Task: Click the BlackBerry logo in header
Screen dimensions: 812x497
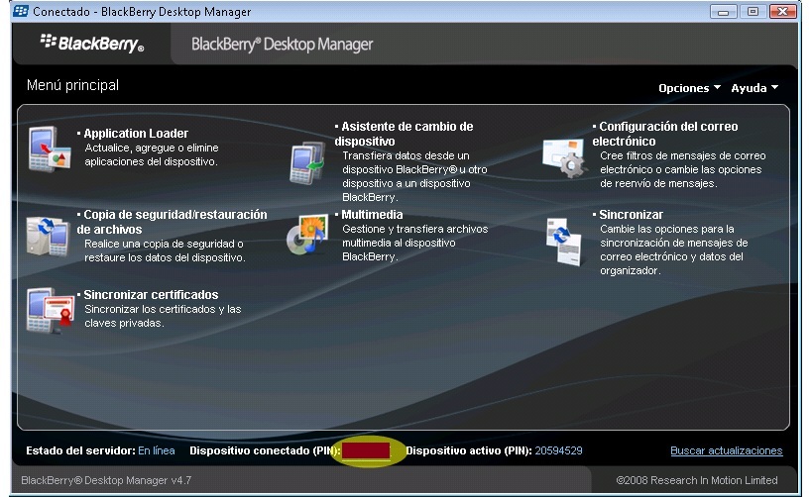Action: (x=92, y=44)
